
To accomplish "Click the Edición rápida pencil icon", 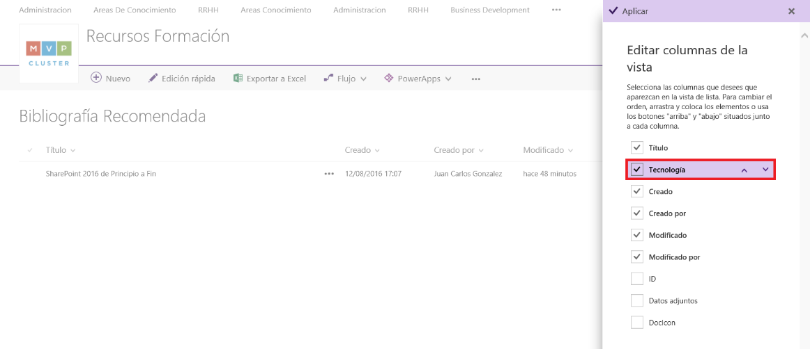I will click(153, 79).
